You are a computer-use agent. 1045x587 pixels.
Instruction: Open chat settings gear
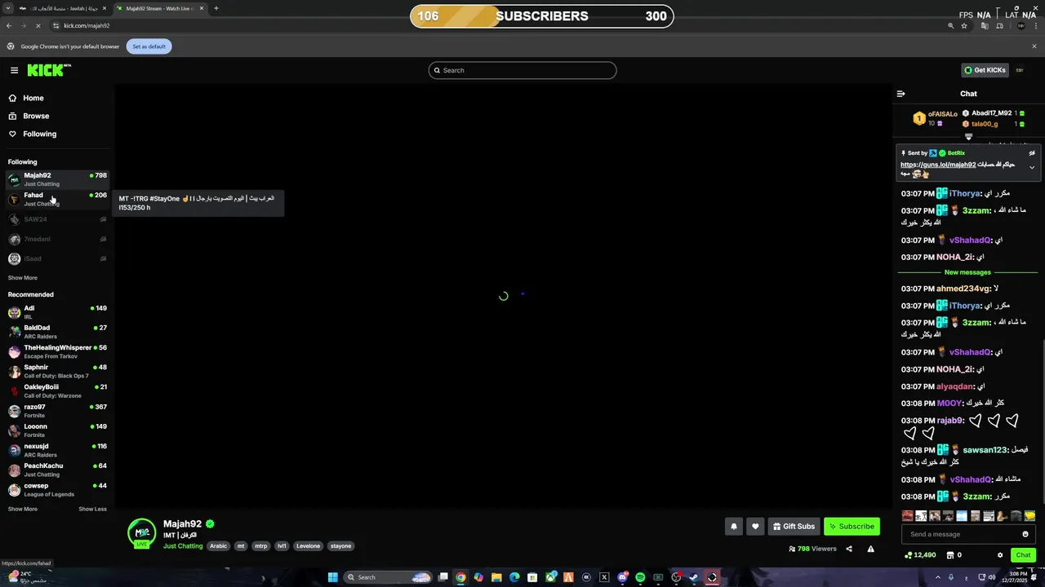pyautogui.click(x=1000, y=555)
